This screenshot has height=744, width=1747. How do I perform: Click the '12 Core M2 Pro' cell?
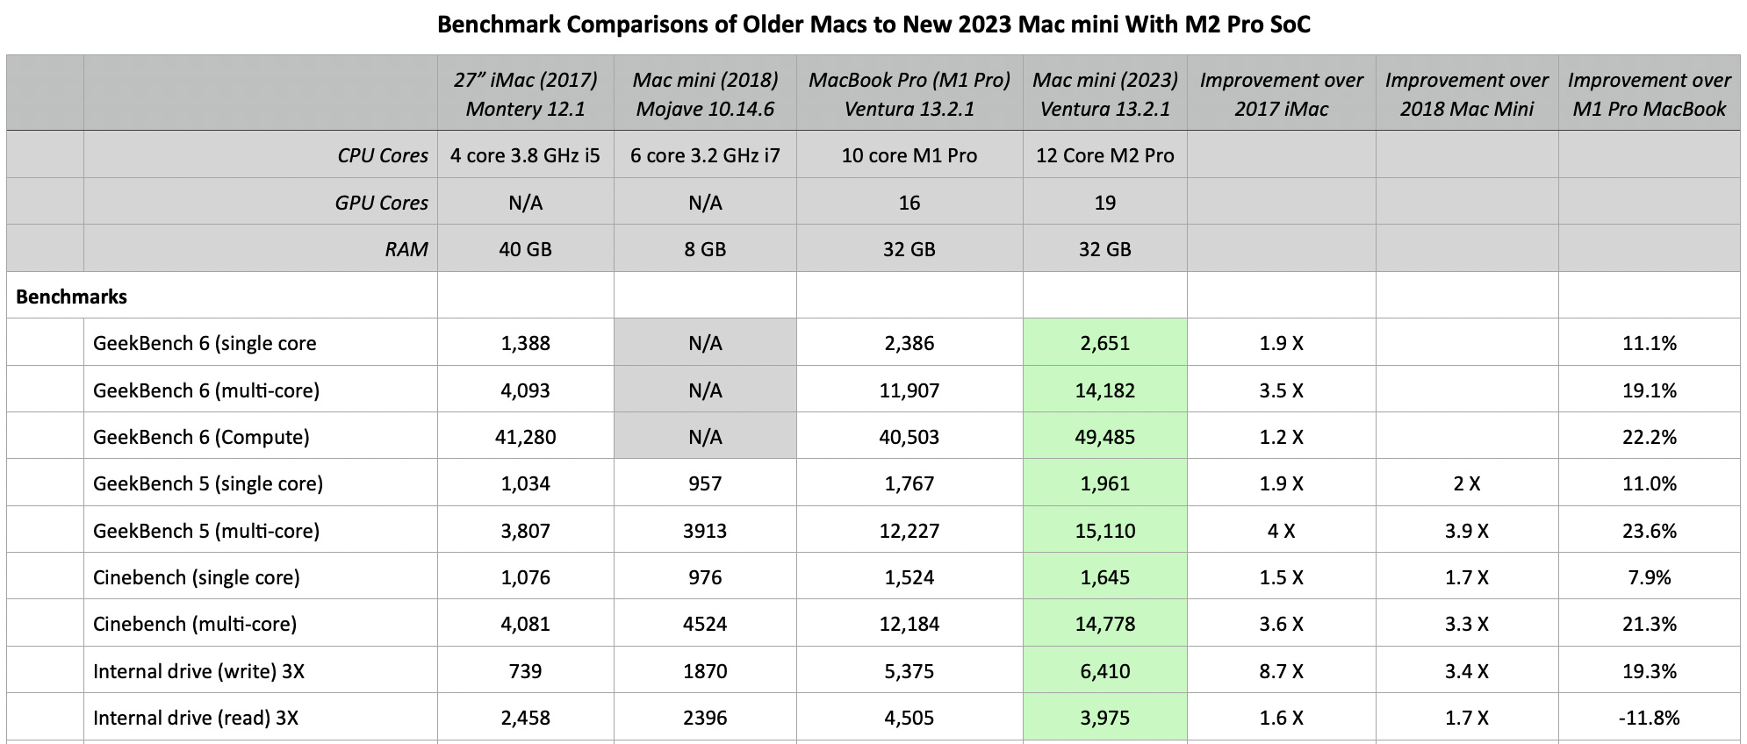click(1105, 155)
